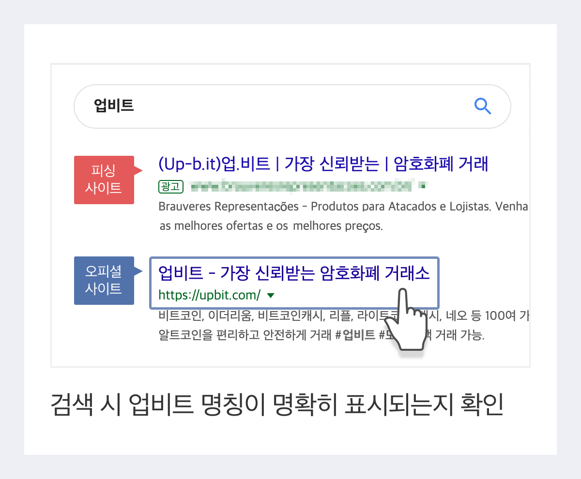Select the blue 오피셜 사이트 badge
Viewport: 581px width, 479px height.
click(x=104, y=281)
